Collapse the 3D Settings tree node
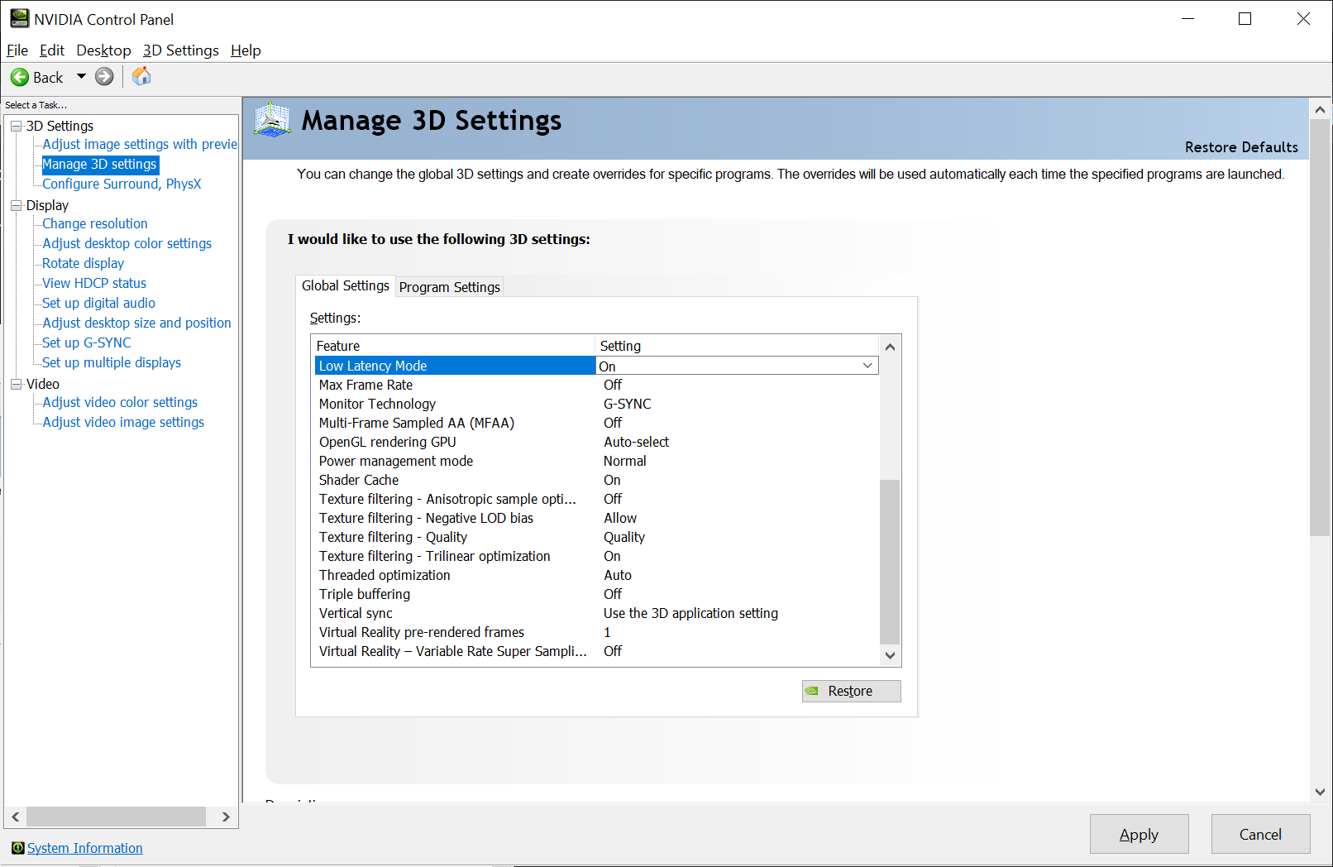 pos(16,126)
